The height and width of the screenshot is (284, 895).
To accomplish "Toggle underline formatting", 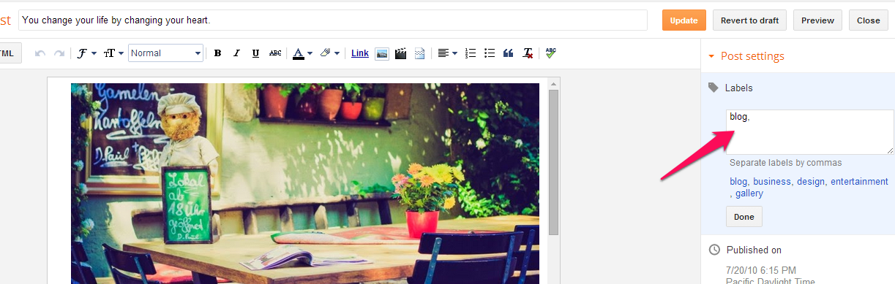I will pos(255,53).
